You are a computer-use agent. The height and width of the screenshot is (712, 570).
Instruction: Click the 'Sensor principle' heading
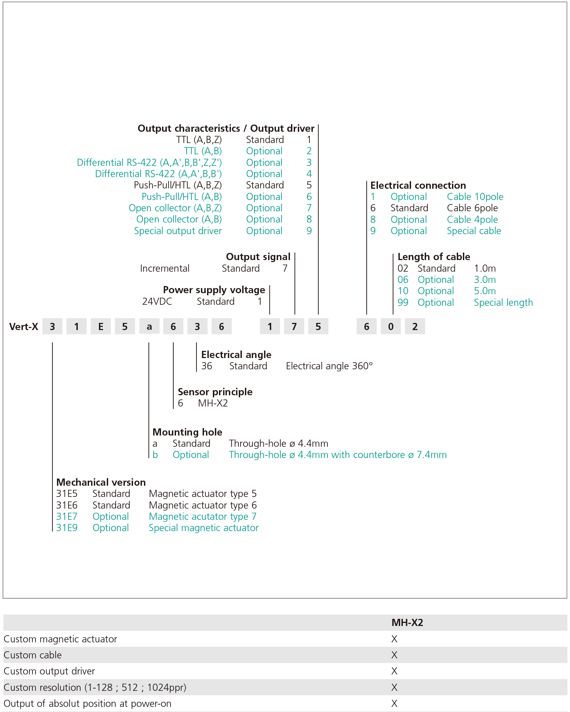(215, 392)
